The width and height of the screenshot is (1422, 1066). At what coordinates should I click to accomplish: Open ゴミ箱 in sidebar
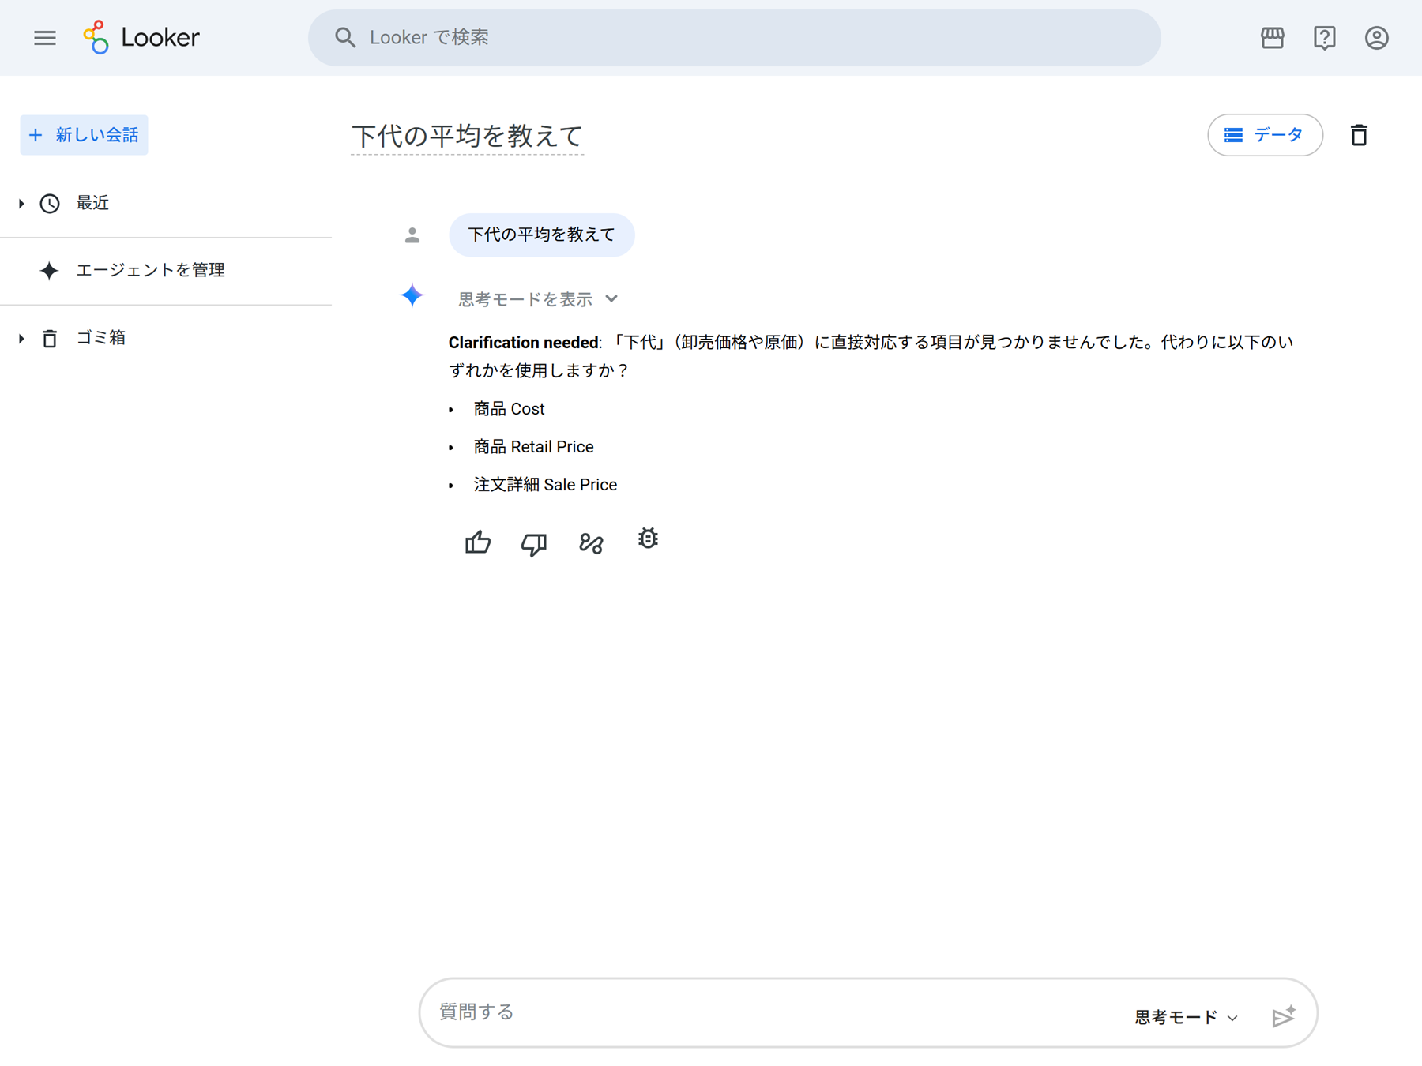pyautogui.click(x=101, y=337)
